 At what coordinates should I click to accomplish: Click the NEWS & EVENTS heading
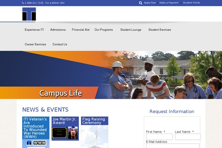point(45,110)
